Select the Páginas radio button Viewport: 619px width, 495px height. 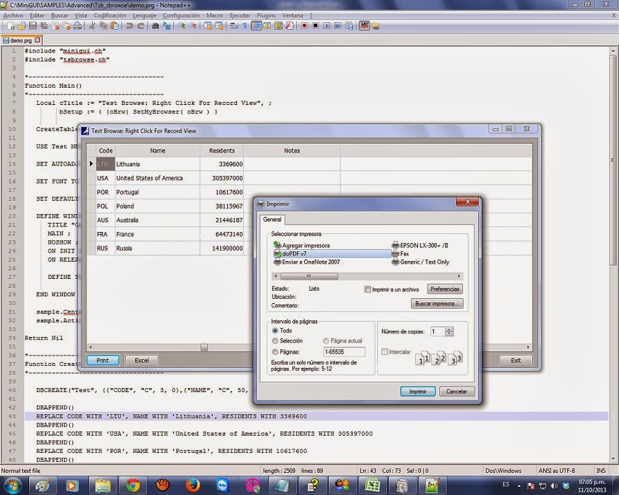[274, 352]
